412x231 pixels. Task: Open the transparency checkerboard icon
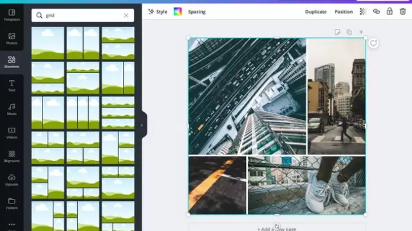coord(363,12)
